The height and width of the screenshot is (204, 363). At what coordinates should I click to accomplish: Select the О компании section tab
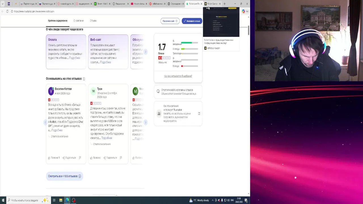coord(79,21)
